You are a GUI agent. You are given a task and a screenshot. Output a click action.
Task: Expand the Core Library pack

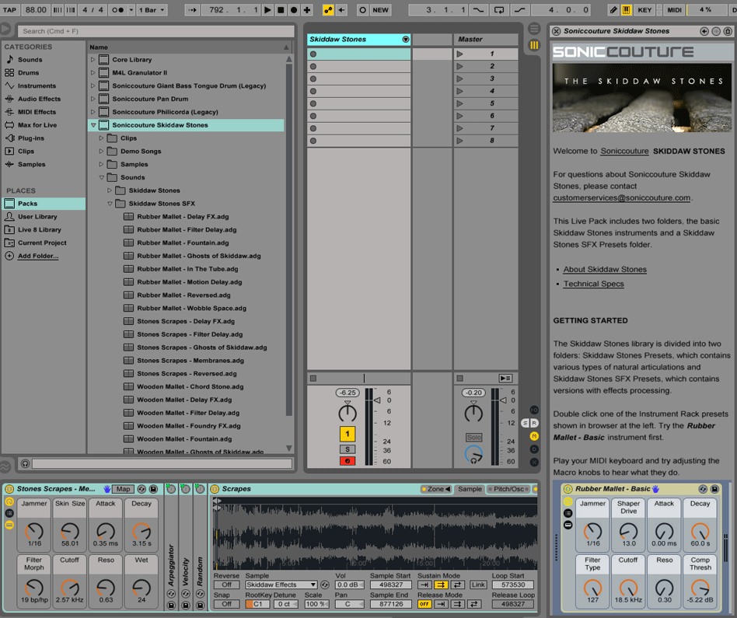pos(93,60)
